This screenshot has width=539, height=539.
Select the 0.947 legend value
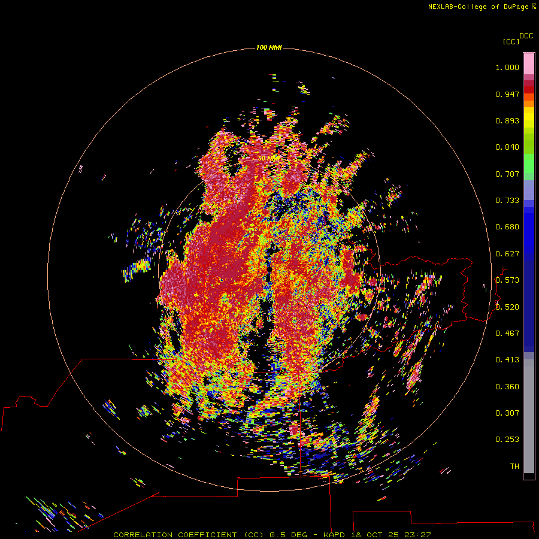point(507,94)
